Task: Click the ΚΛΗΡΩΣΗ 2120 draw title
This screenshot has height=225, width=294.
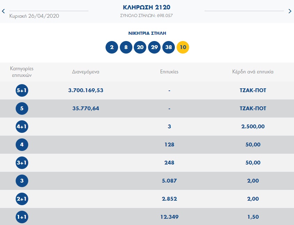Action: point(147,7)
